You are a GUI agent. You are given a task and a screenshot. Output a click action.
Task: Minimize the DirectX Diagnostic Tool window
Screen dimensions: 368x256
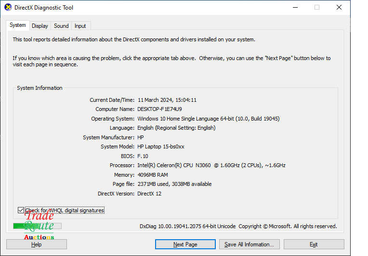click(294, 8)
